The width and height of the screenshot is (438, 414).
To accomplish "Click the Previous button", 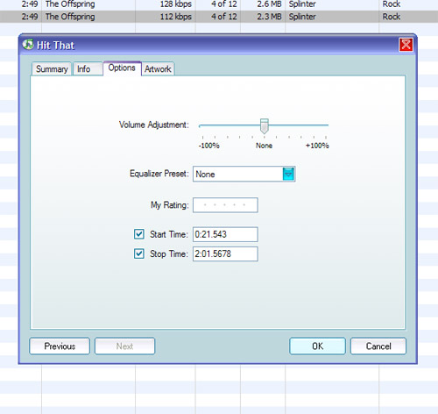I will (x=60, y=346).
